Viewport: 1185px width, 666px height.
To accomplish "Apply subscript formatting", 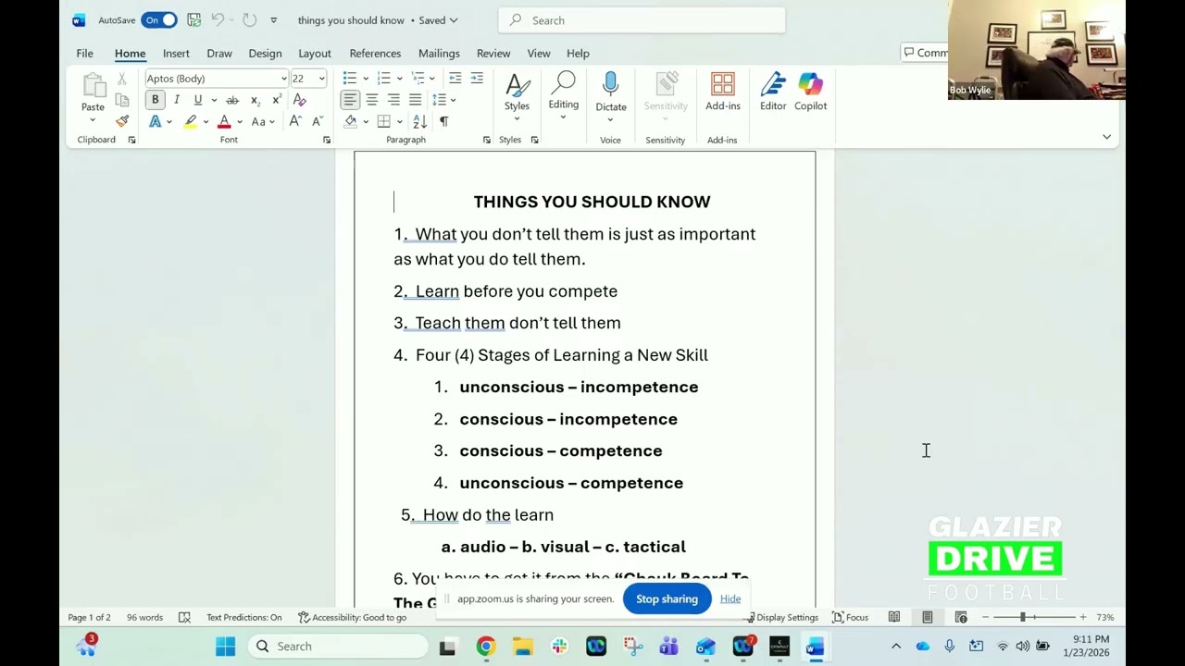I will (x=255, y=100).
